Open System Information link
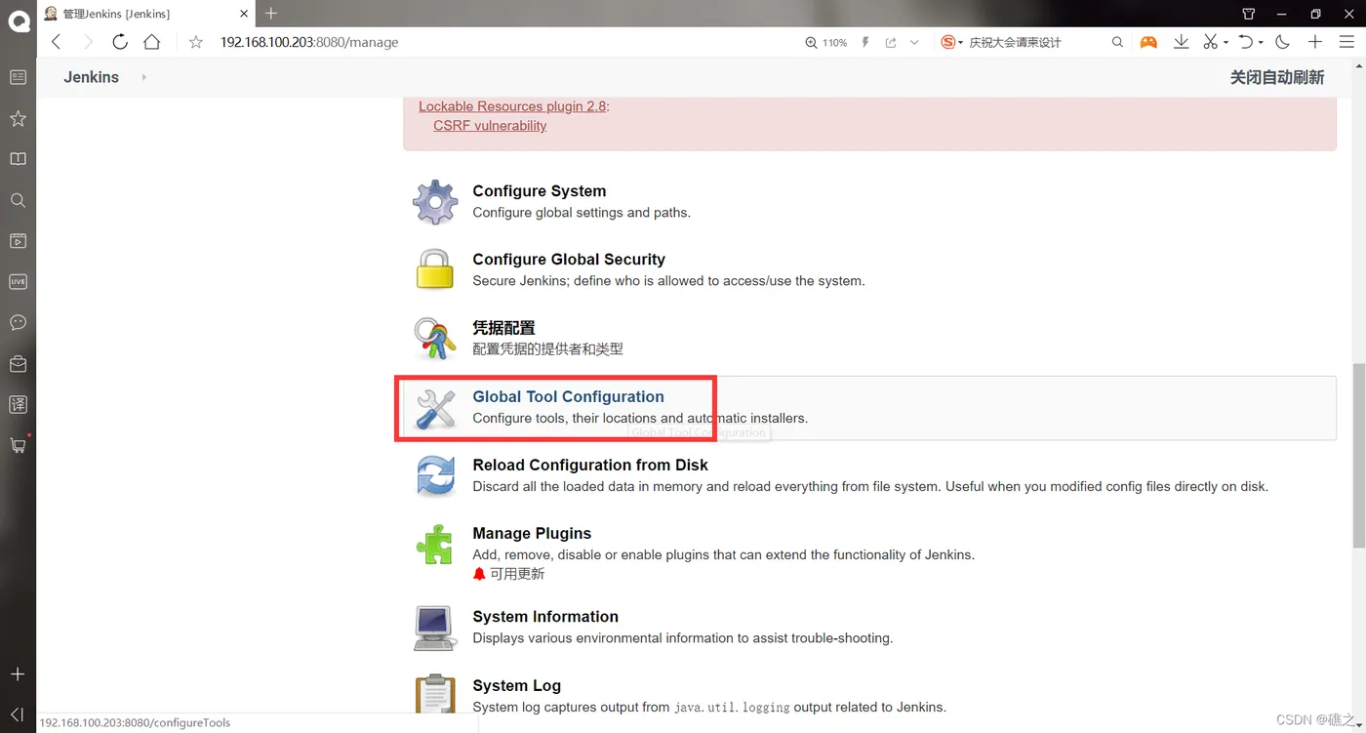 tap(545, 617)
